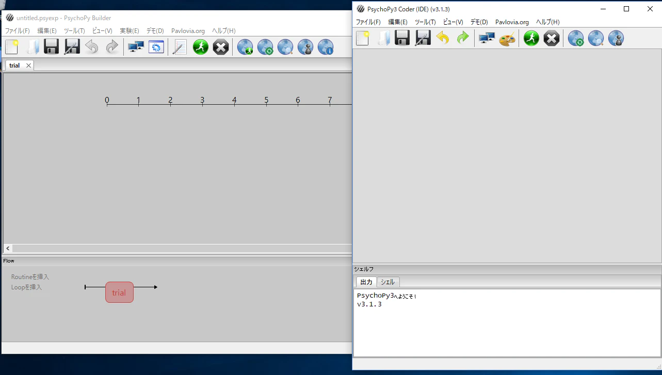662x375 pixels.
Task: Run online Pavlovia globe in Builder
Action: point(245,47)
